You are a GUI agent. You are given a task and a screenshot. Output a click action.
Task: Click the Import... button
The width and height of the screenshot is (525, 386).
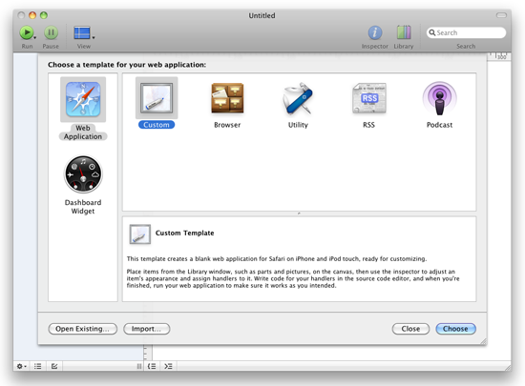146,329
